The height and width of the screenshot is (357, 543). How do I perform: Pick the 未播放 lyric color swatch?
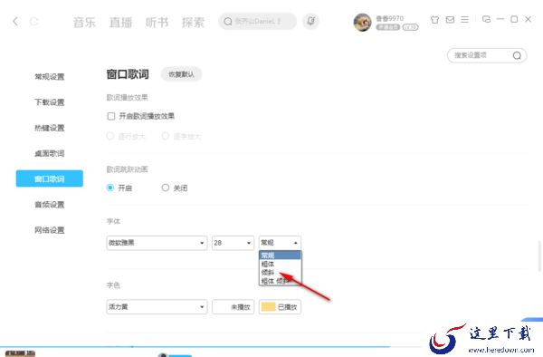pyautogui.click(x=233, y=307)
